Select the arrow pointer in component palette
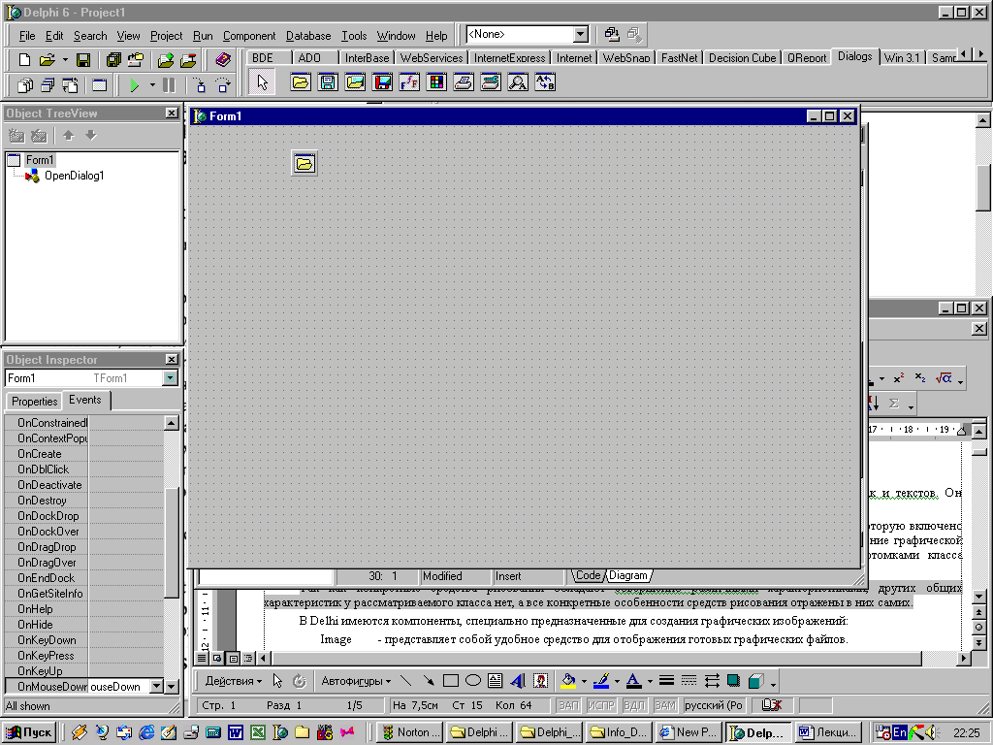This screenshot has height=745, width=993. click(262, 82)
